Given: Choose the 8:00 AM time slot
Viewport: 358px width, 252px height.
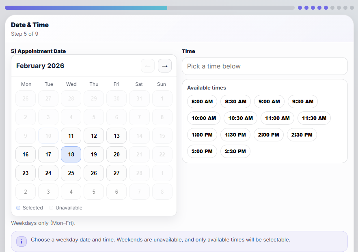Looking at the screenshot, I should click(202, 102).
